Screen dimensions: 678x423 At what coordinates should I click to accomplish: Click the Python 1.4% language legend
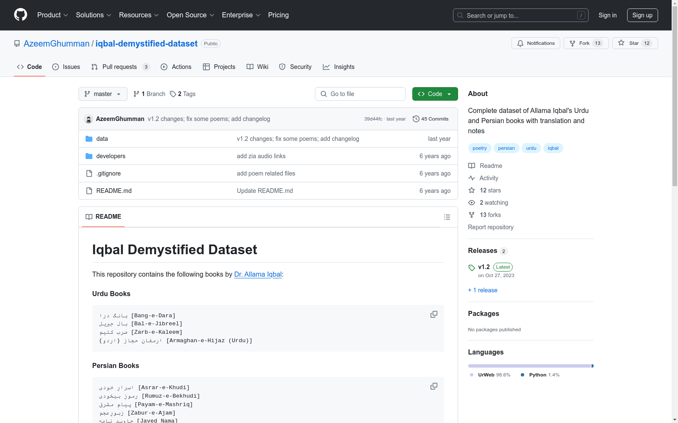540,375
